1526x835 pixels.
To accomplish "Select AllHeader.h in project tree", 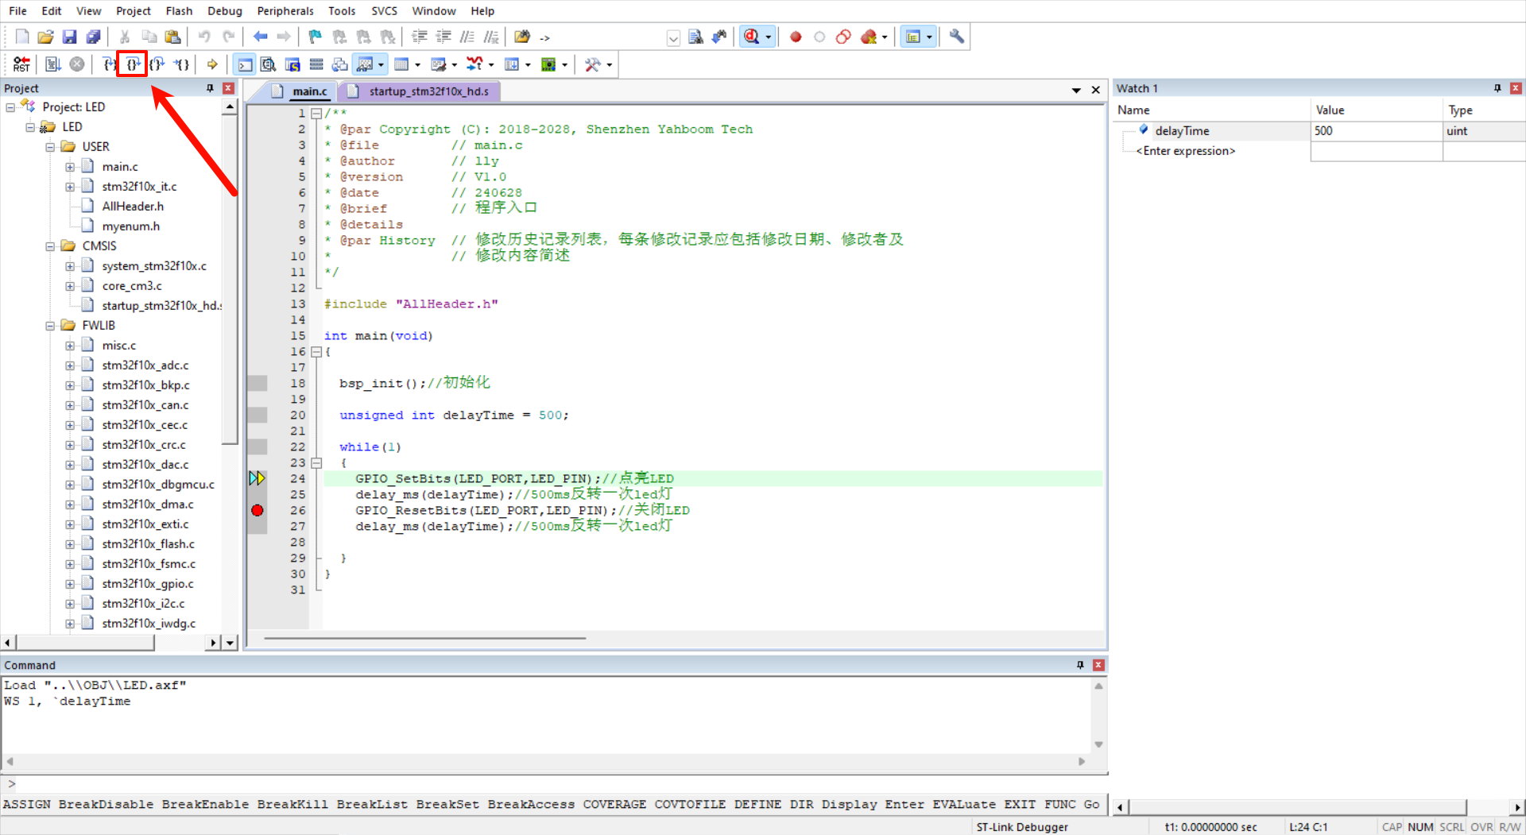I will click(x=133, y=207).
